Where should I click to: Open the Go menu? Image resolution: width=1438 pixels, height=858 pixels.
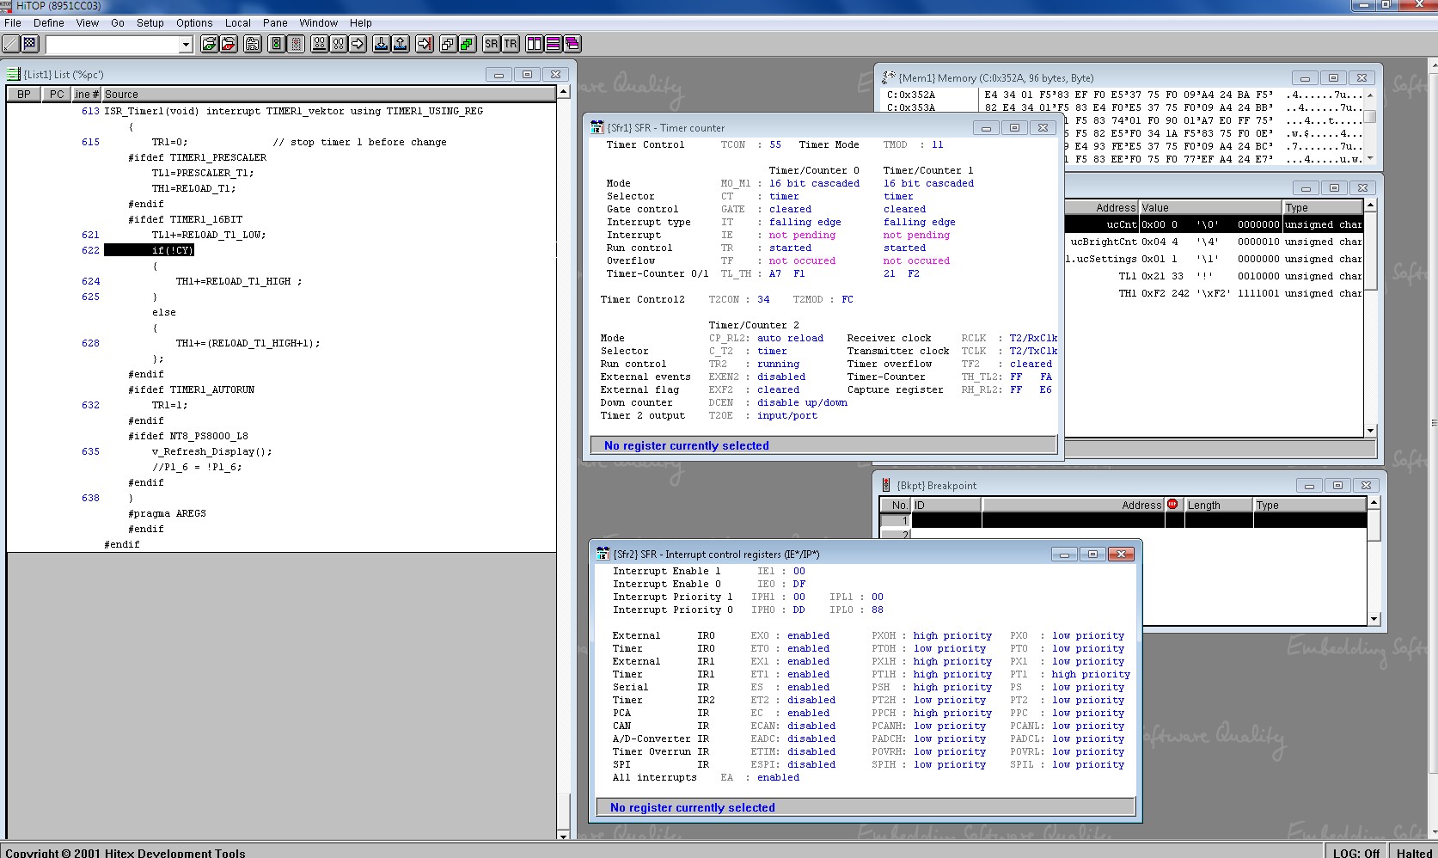(x=118, y=23)
